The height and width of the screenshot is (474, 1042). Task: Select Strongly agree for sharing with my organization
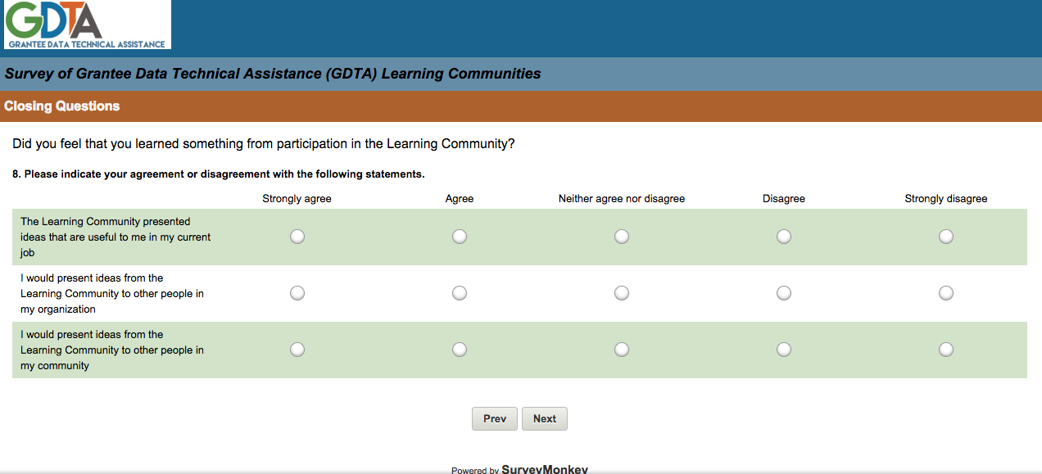coord(297,293)
